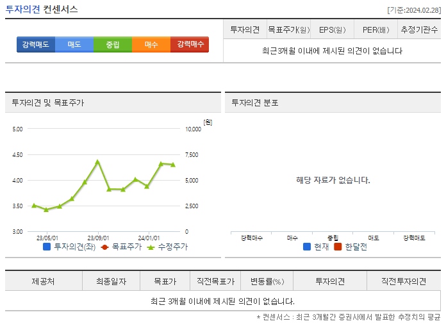Click the PER(배) column header
This screenshot has height=328, width=446.
point(376,29)
